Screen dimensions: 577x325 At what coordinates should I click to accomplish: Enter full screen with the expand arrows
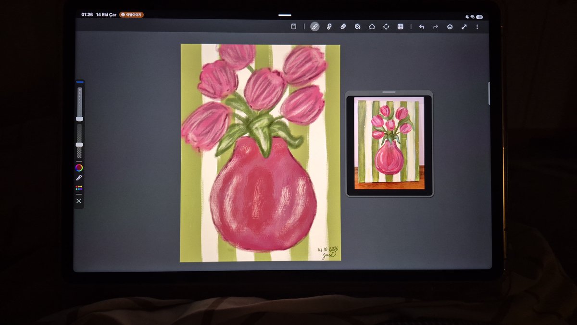coord(464,26)
